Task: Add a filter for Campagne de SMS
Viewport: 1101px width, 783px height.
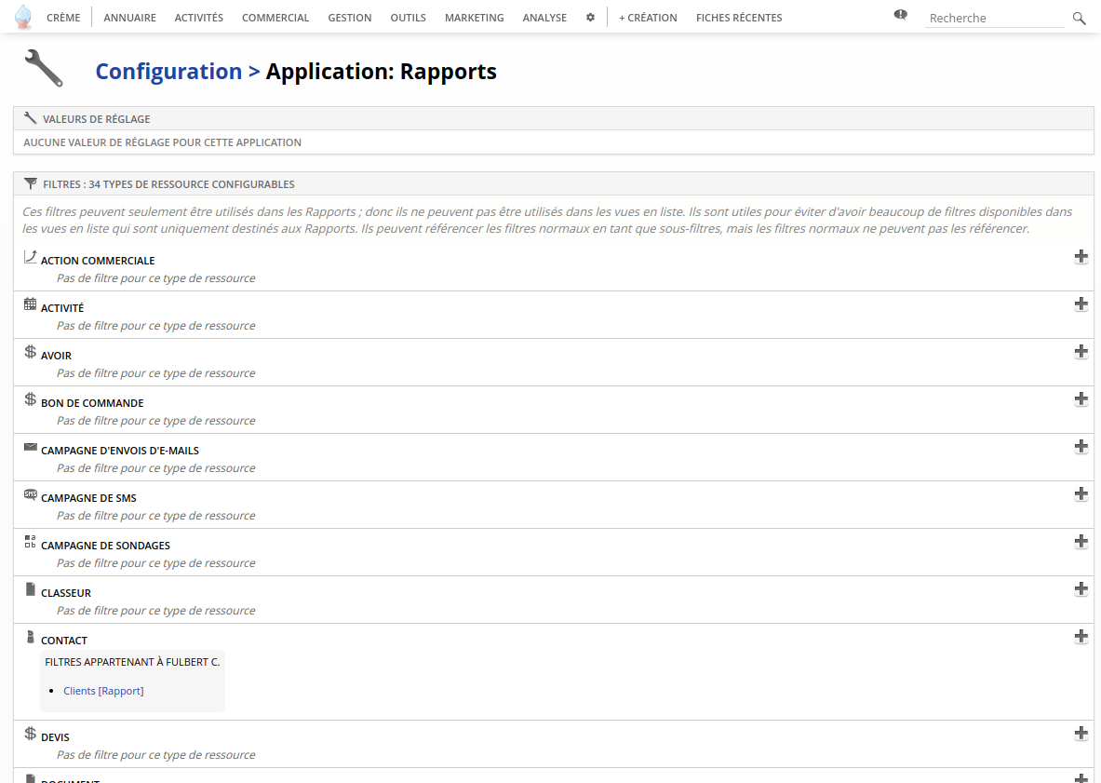Action: pyautogui.click(x=1081, y=493)
